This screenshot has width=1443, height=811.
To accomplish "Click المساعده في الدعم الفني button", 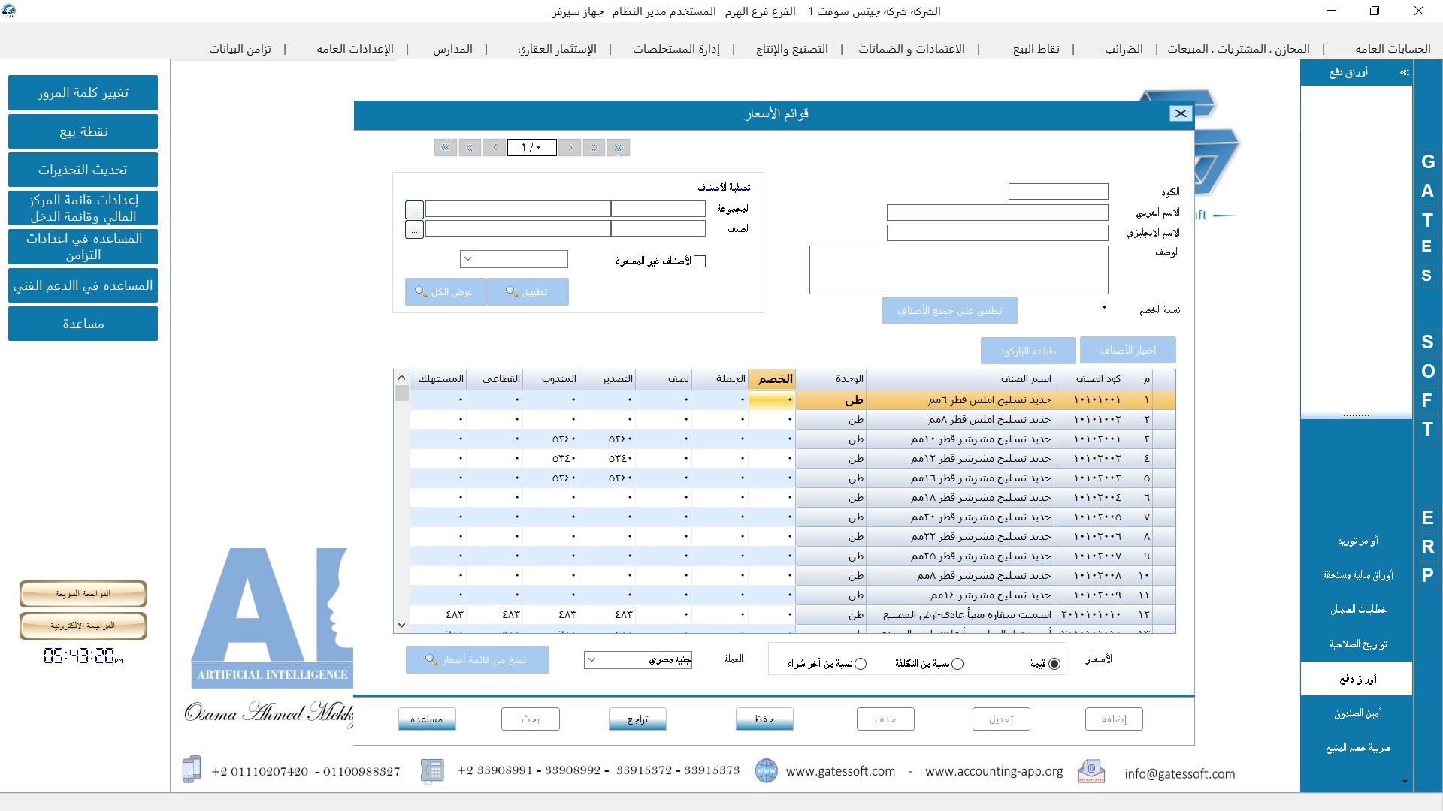I will pos(83,285).
